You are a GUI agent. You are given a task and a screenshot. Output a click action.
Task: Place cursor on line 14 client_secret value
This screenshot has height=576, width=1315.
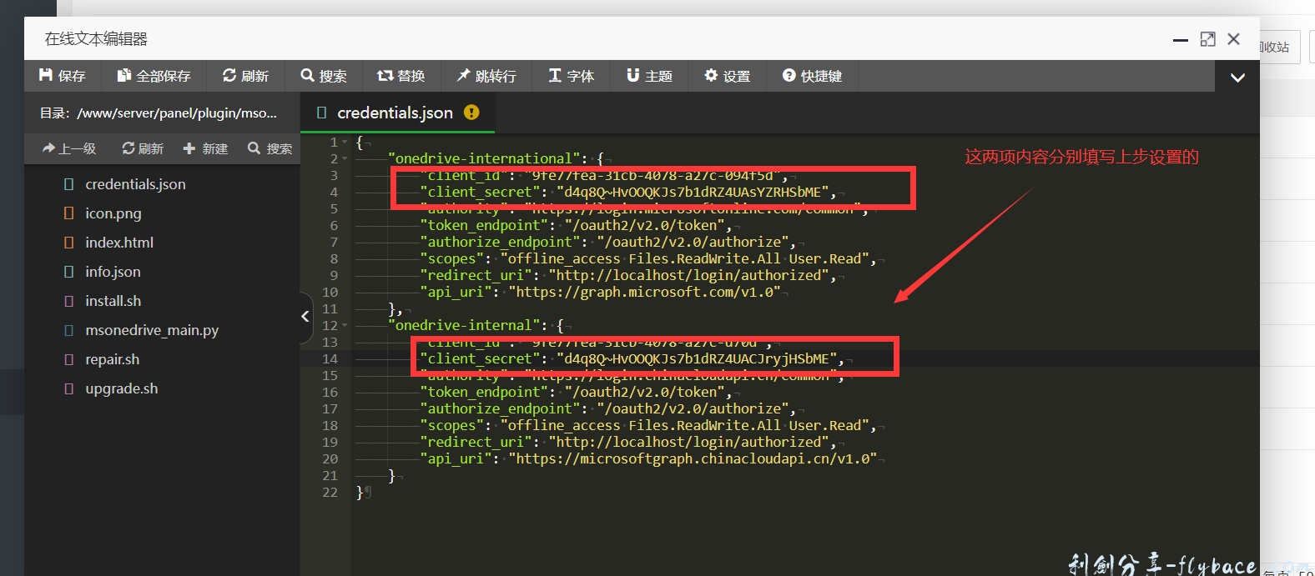click(697, 359)
